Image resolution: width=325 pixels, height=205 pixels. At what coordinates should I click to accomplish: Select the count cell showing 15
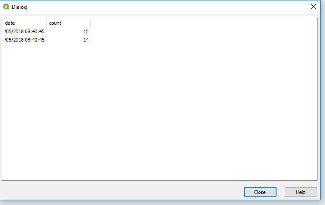69,31
